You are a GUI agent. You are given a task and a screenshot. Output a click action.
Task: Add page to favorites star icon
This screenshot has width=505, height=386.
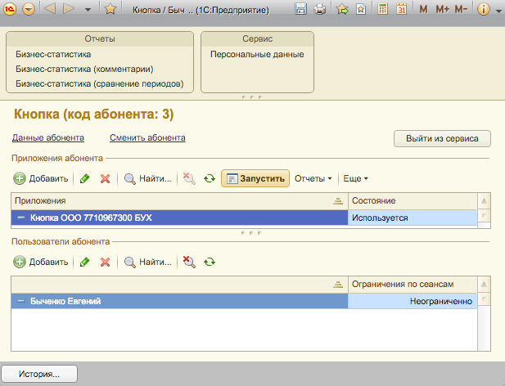110,9
